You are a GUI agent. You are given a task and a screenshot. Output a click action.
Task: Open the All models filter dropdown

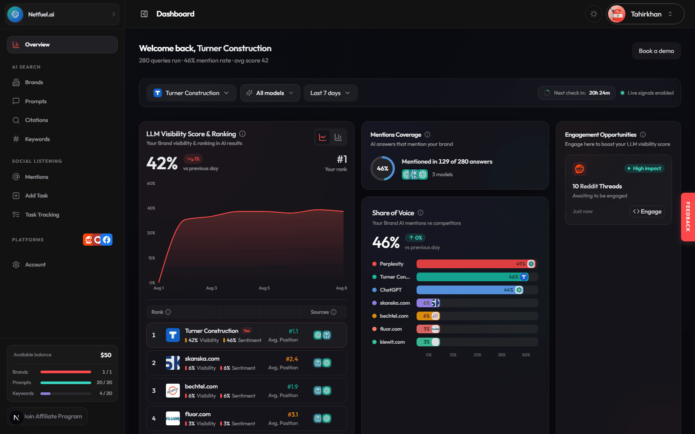coord(270,93)
